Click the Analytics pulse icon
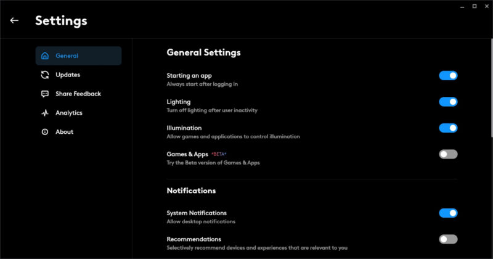 click(x=45, y=113)
